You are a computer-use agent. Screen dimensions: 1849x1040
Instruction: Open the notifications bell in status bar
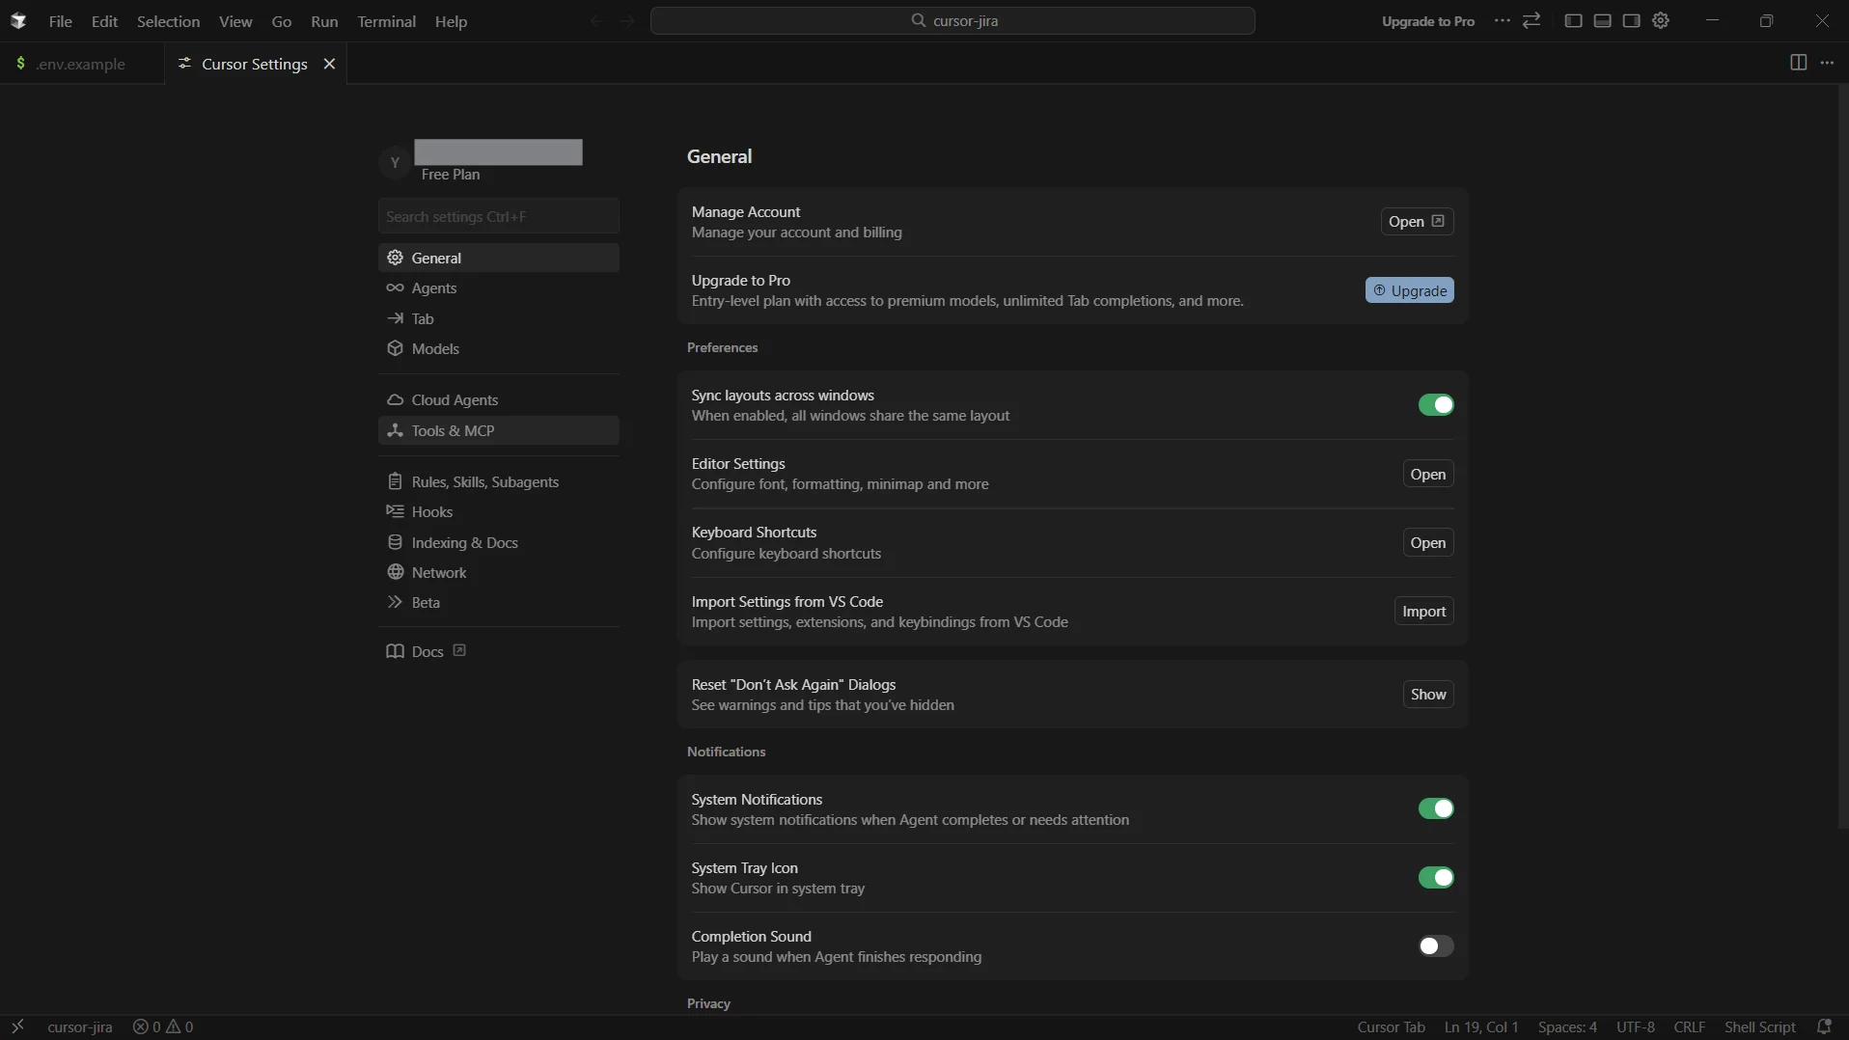1824,1026
